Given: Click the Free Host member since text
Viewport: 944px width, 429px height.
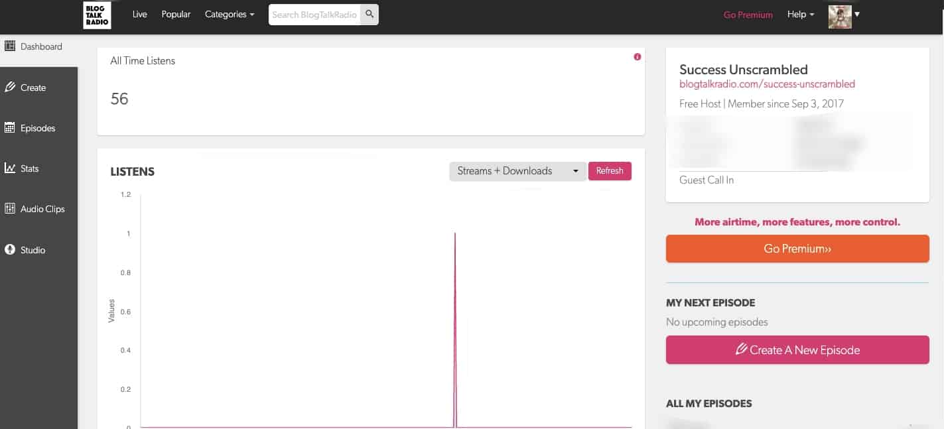Looking at the screenshot, I should (762, 103).
